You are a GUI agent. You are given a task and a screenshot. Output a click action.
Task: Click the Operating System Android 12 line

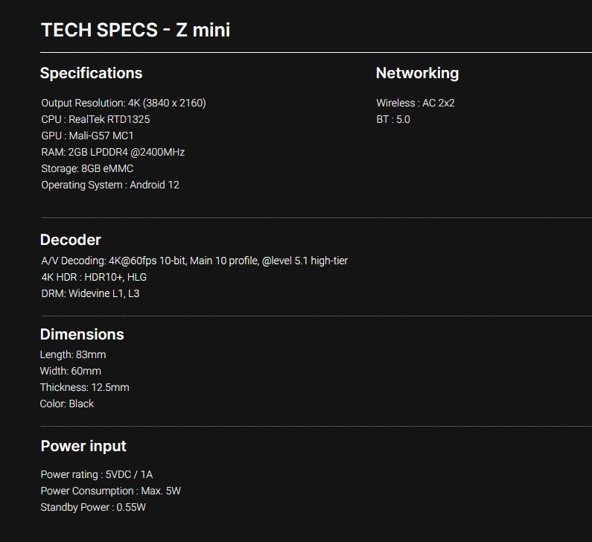[x=110, y=185]
